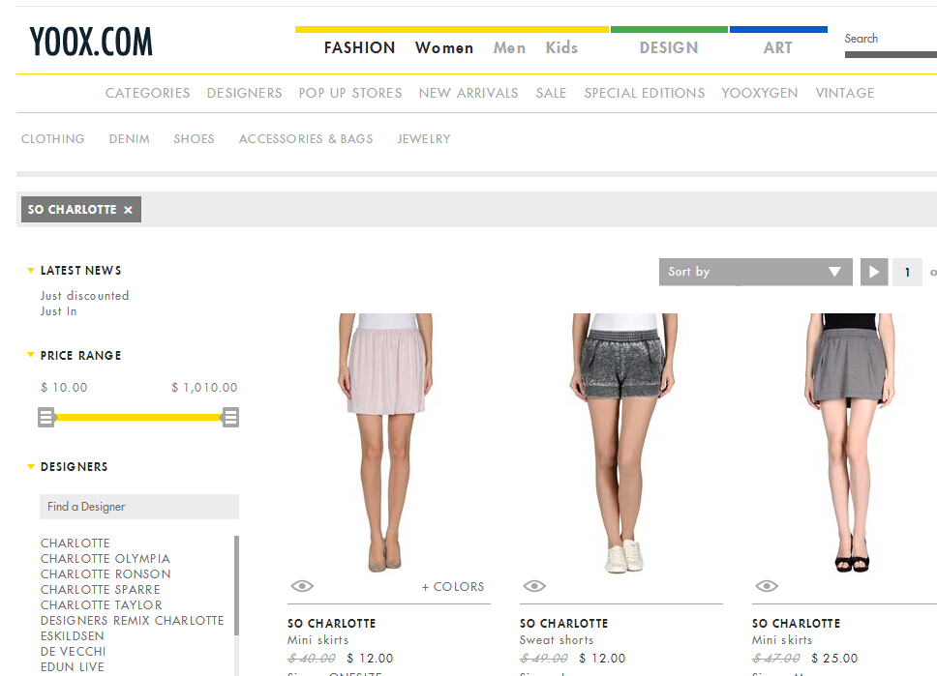Select designer De Vecchi
937x676 pixels.
click(x=73, y=652)
